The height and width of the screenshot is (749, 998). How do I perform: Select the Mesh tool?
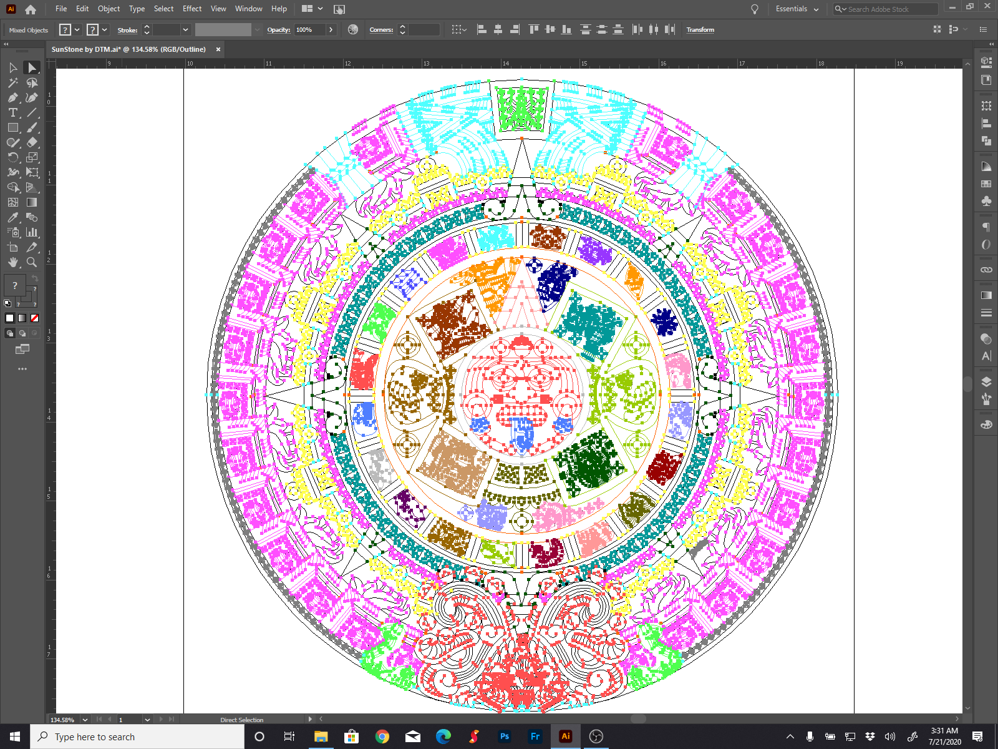tap(13, 202)
